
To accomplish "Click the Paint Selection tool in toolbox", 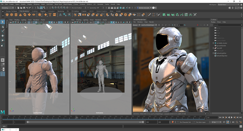I will click(3, 31).
